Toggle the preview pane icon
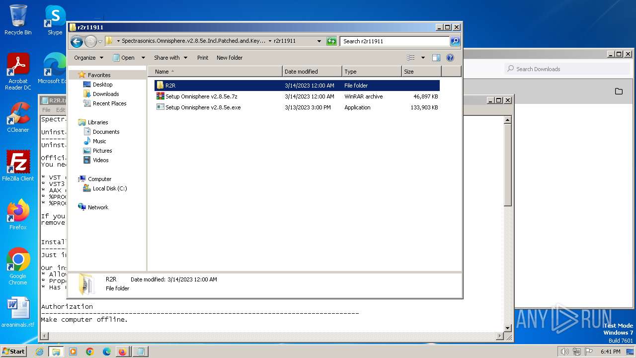 (436, 58)
